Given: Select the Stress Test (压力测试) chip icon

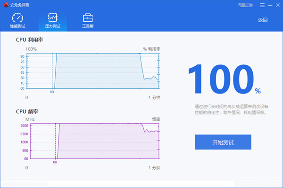Looking at the screenshot, I should coord(52,17).
